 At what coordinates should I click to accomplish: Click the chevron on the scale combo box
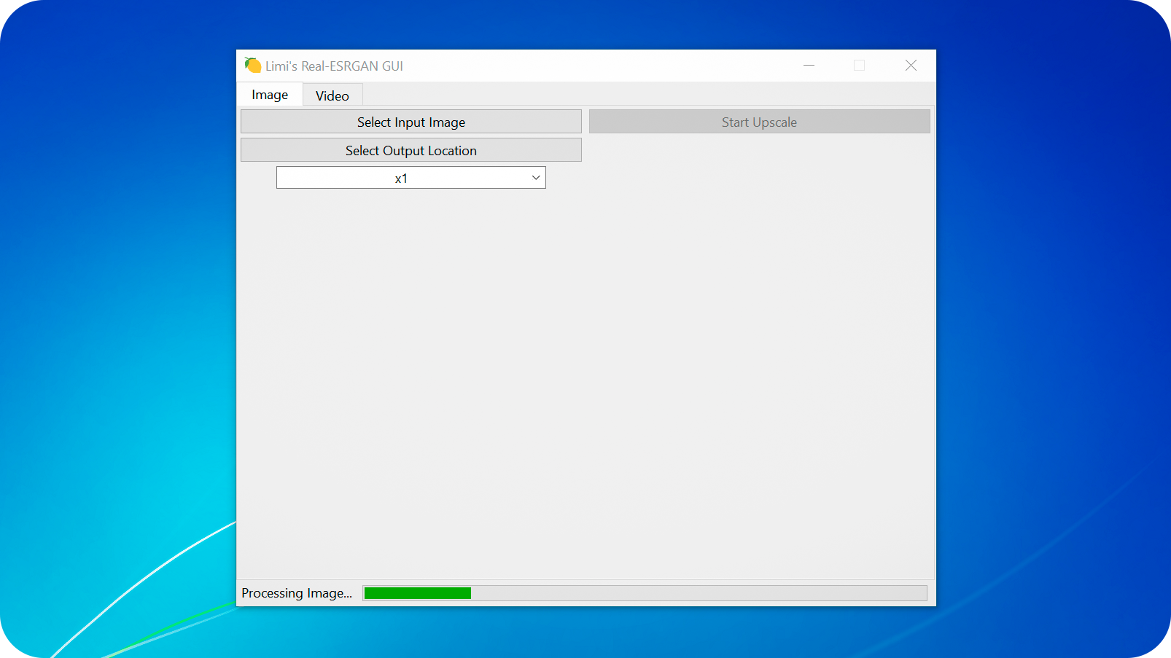click(x=535, y=177)
